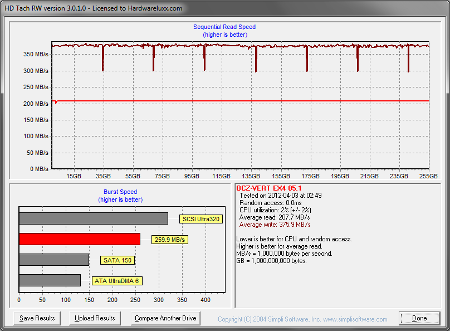
Task: Click the OCZ-VERT EX4 05.1 drive name
Action: pyautogui.click(x=269, y=188)
